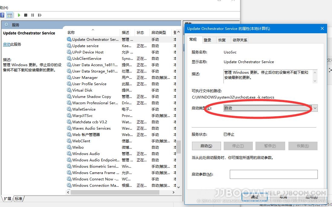Image resolution: width=332 pixels, height=207 pixels.
Task: Click the 确定 button
Action: [254, 196]
